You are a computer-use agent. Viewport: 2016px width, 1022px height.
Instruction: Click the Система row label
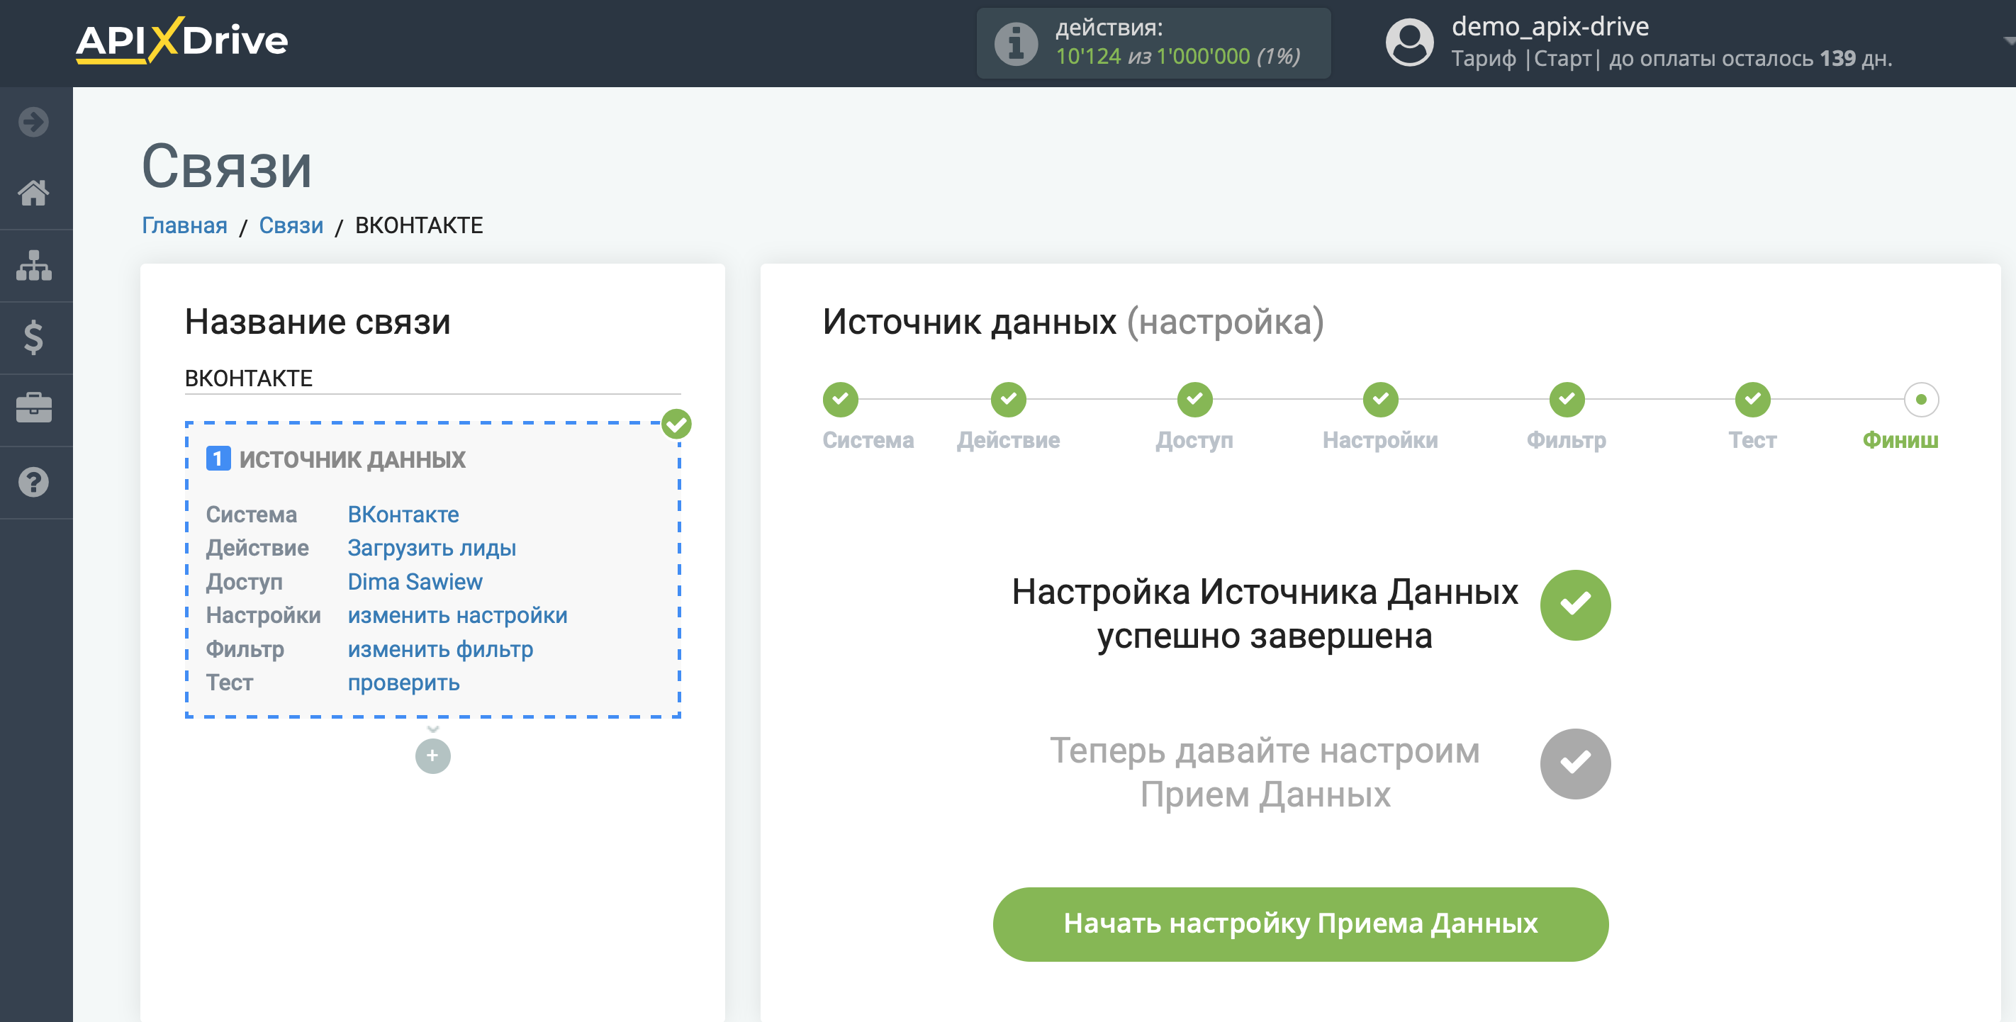[251, 514]
